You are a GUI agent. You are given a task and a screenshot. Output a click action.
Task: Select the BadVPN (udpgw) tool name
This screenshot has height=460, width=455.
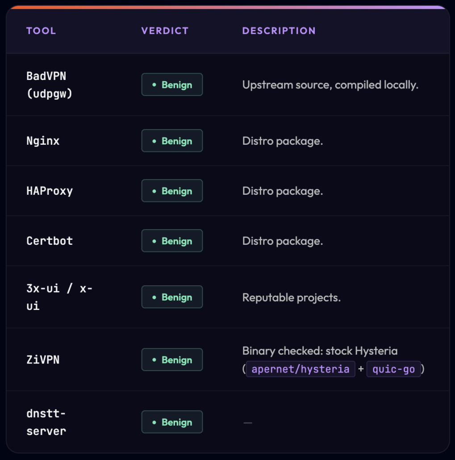pos(49,85)
